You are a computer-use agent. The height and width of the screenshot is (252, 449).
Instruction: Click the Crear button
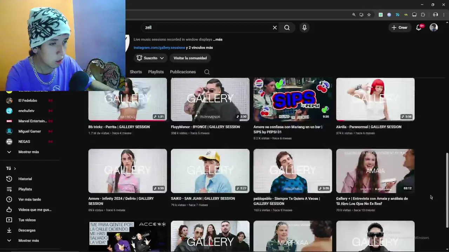pyautogui.click(x=400, y=28)
